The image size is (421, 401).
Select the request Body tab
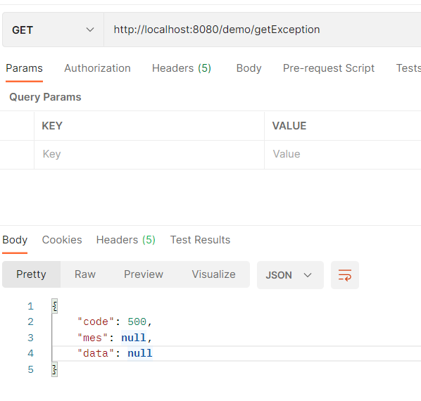pos(249,68)
